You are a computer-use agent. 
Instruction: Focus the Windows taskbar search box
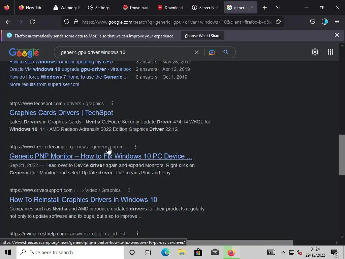pos(70,252)
